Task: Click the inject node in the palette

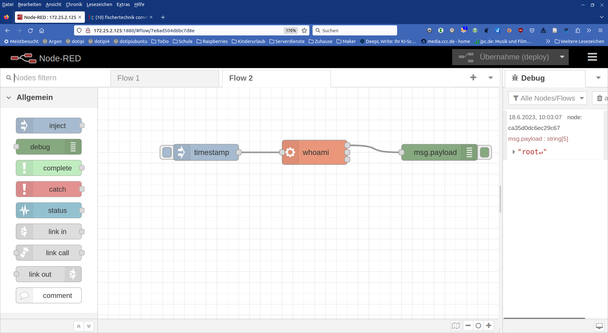Action: [x=49, y=126]
